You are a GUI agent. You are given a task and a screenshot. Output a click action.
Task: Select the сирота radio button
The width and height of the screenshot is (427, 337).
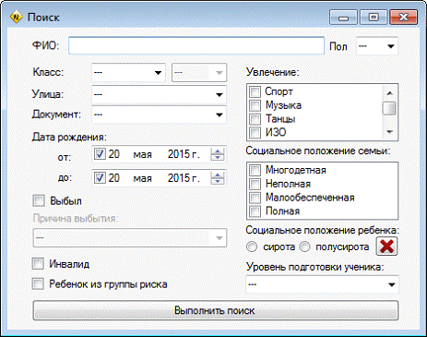pyautogui.click(x=252, y=247)
